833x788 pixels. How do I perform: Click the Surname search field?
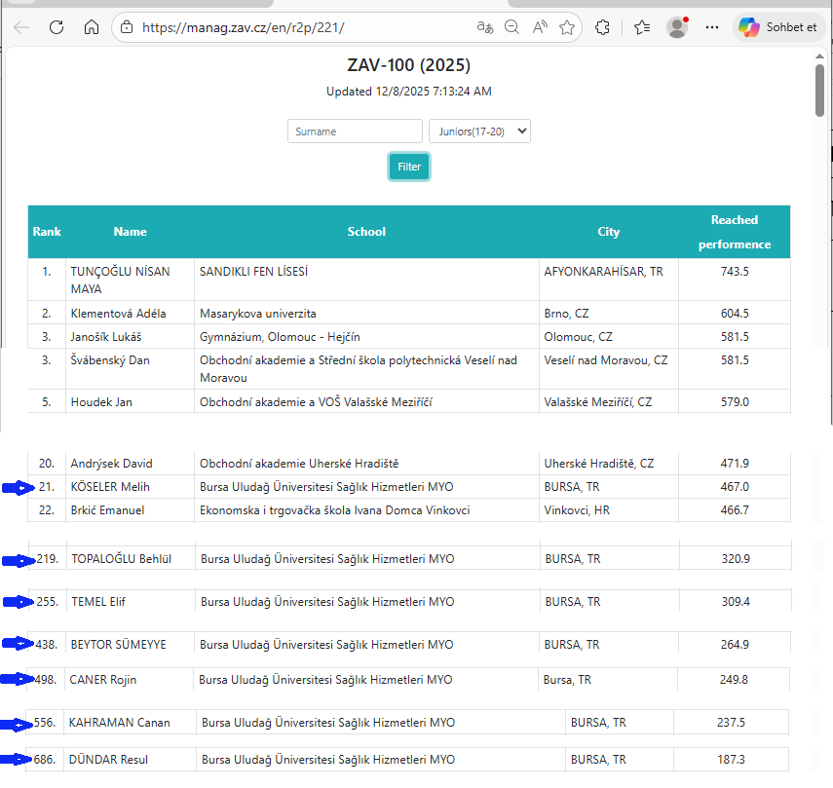pos(355,131)
